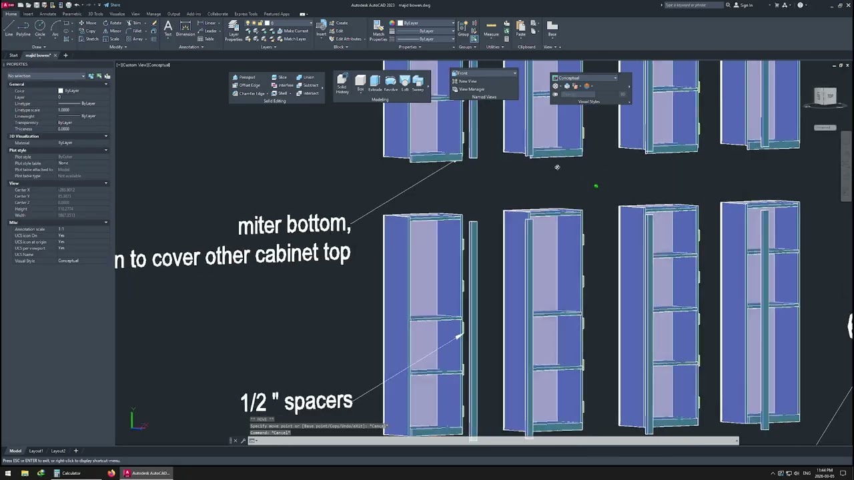Switch to the Start drawing tab
The height and width of the screenshot is (480, 854).
(x=13, y=55)
